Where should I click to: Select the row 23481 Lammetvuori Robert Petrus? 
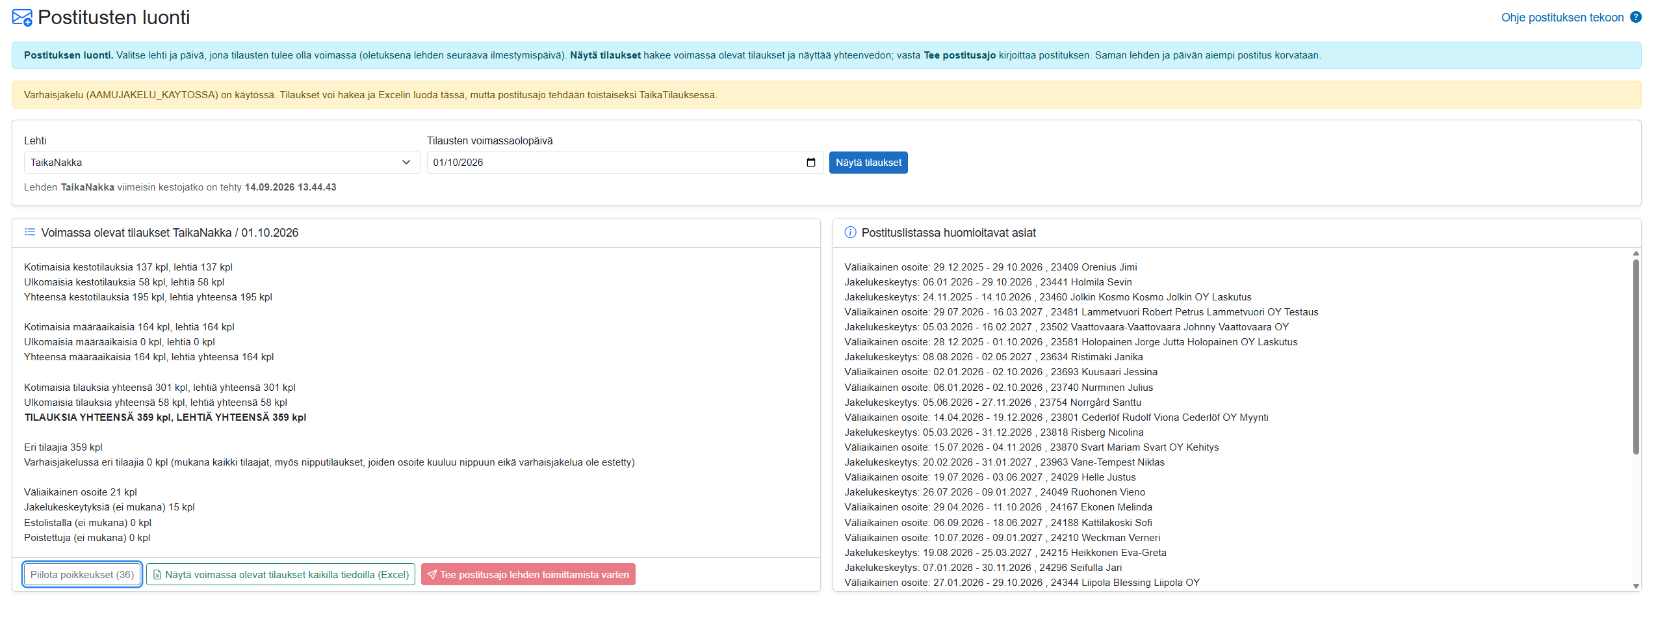click(1081, 312)
